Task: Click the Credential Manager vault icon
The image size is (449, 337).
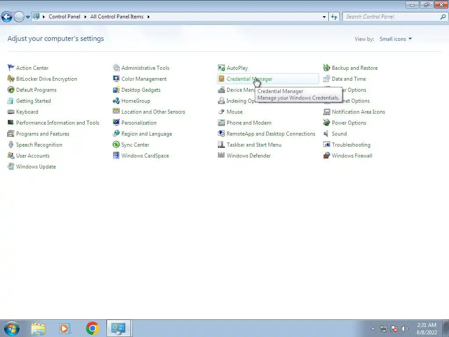Action: click(x=221, y=79)
